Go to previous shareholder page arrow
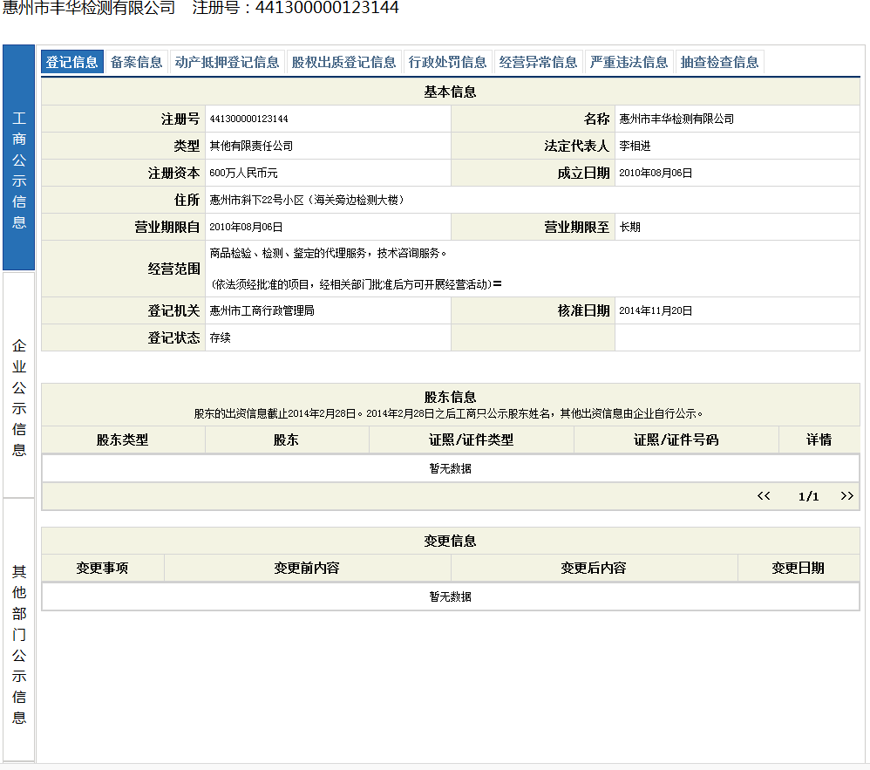The height and width of the screenshot is (770, 870). point(764,496)
